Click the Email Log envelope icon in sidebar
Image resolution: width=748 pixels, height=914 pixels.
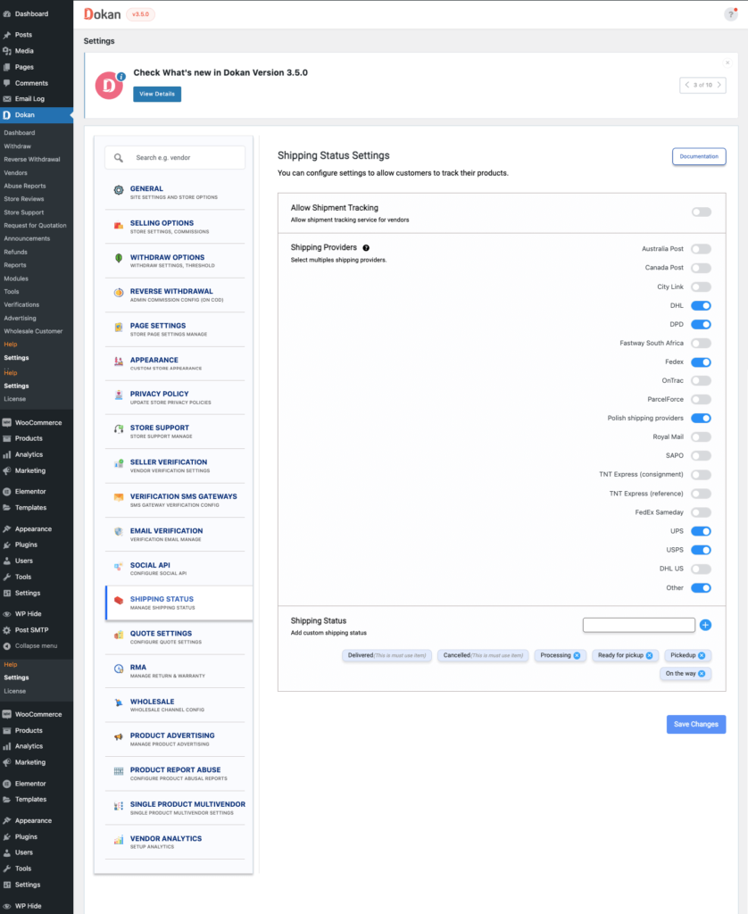point(7,99)
